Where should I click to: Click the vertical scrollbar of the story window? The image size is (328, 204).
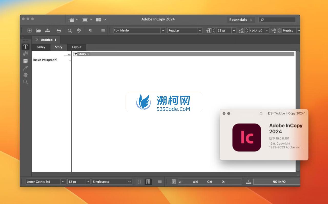(298, 111)
